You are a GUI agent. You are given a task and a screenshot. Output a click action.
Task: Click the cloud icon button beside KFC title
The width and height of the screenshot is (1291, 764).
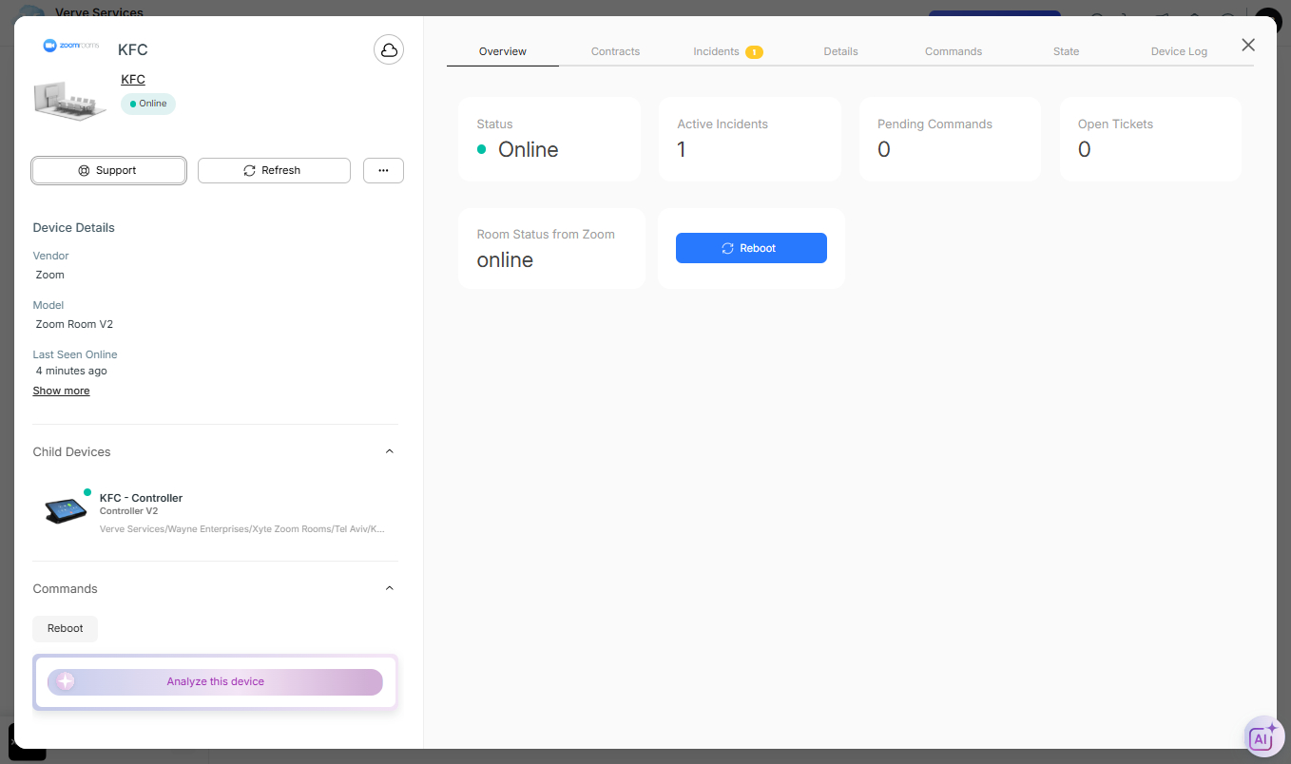point(389,50)
